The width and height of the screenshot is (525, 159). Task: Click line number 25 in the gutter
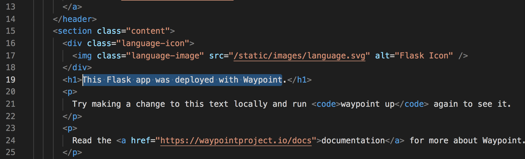point(10,152)
